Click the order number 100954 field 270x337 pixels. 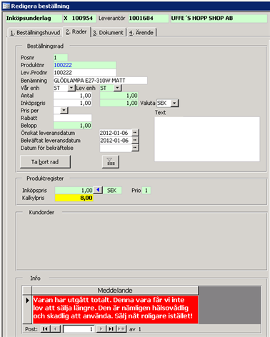79,19
